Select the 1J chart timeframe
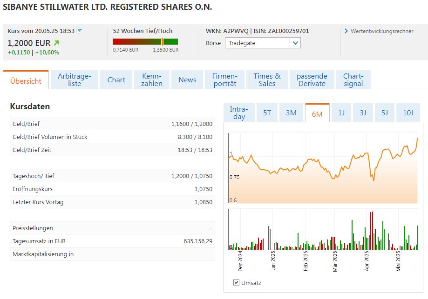Image resolution: width=428 pixels, height=299 pixels. point(341,113)
